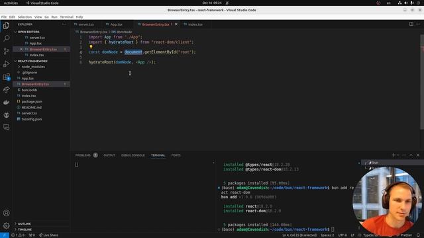Open the system volume indicator in top bar
The image size is (424, 238).
tap(405, 3)
